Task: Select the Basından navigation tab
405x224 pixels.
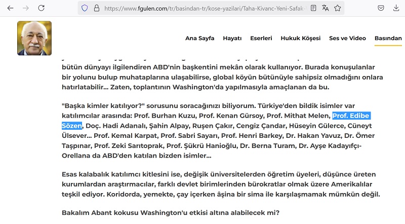Action: [388, 39]
